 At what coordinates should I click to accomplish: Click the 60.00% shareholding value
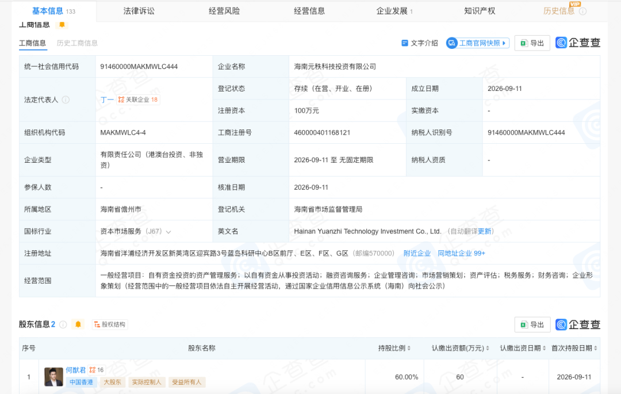click(407, 377)
